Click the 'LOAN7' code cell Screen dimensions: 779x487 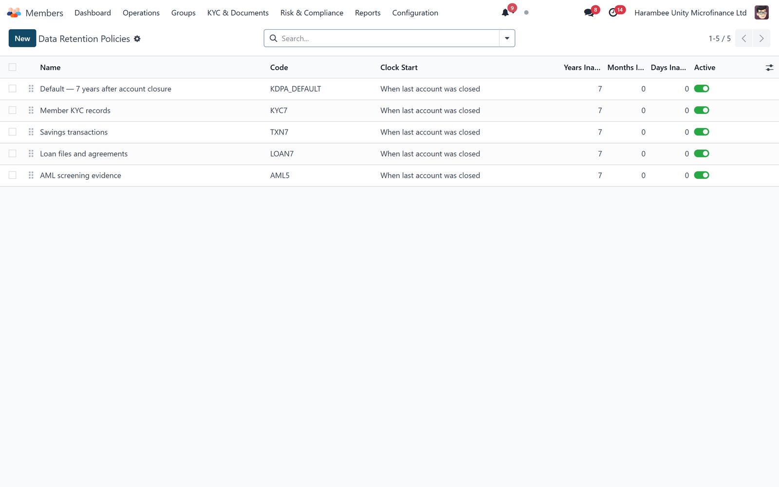282,154
